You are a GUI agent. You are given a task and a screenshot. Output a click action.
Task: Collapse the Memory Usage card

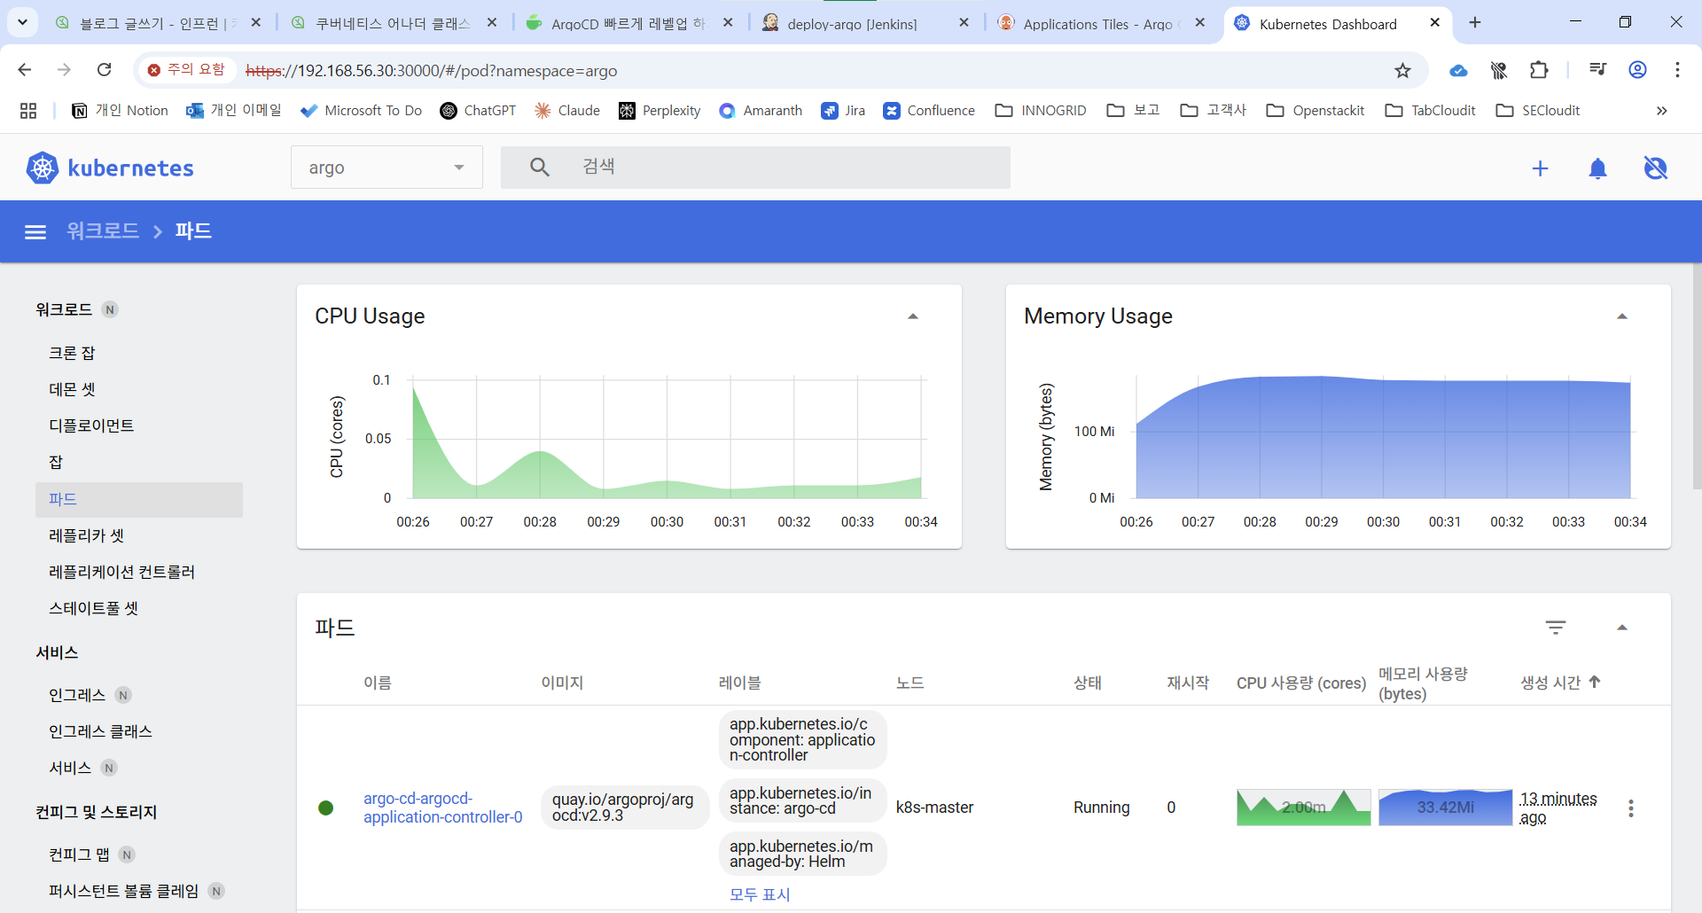[1621, 316]
